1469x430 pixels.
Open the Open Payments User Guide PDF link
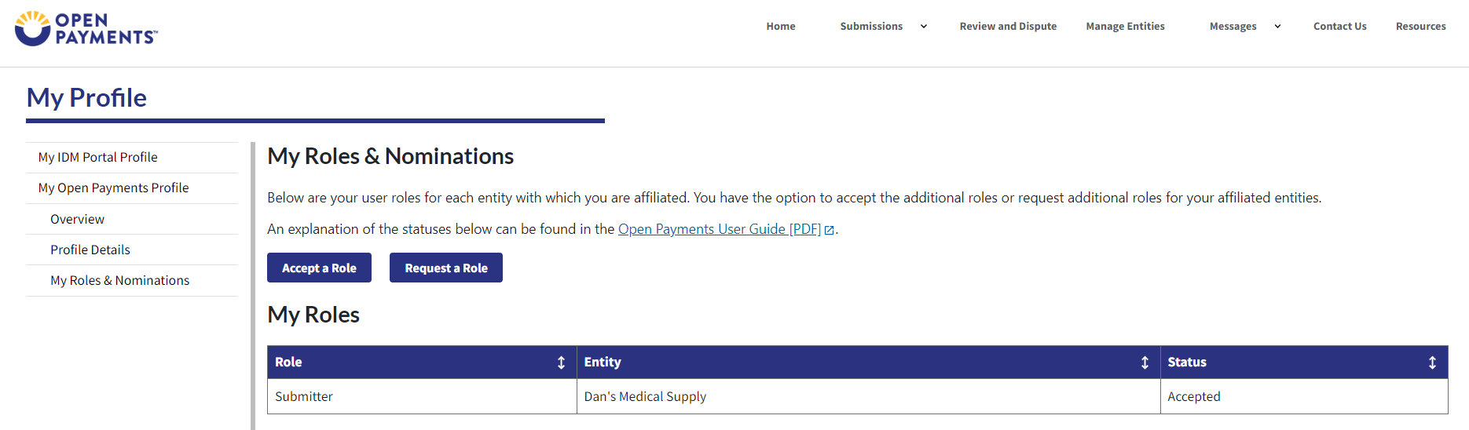(719, 229)
